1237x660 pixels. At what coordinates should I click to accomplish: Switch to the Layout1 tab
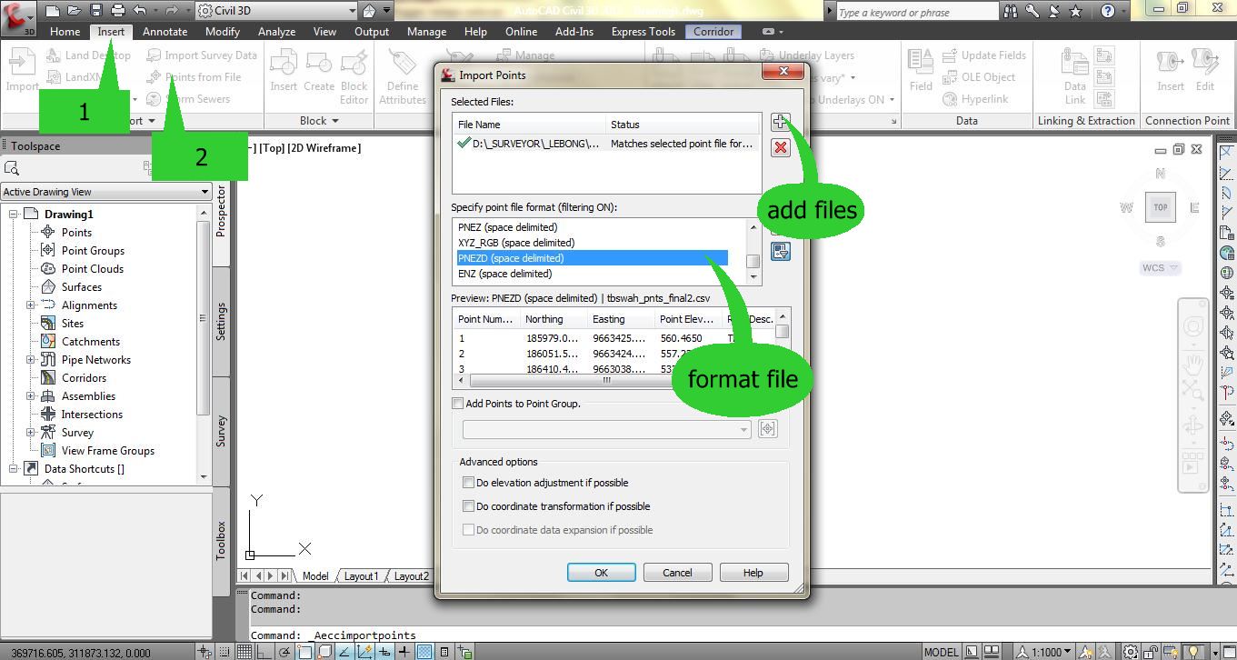pyautogui.click(x=361, y=575)
